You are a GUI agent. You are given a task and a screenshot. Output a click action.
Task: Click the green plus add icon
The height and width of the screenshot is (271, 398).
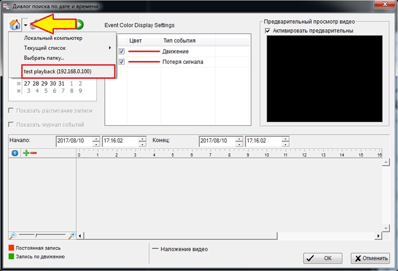(25, 153)
